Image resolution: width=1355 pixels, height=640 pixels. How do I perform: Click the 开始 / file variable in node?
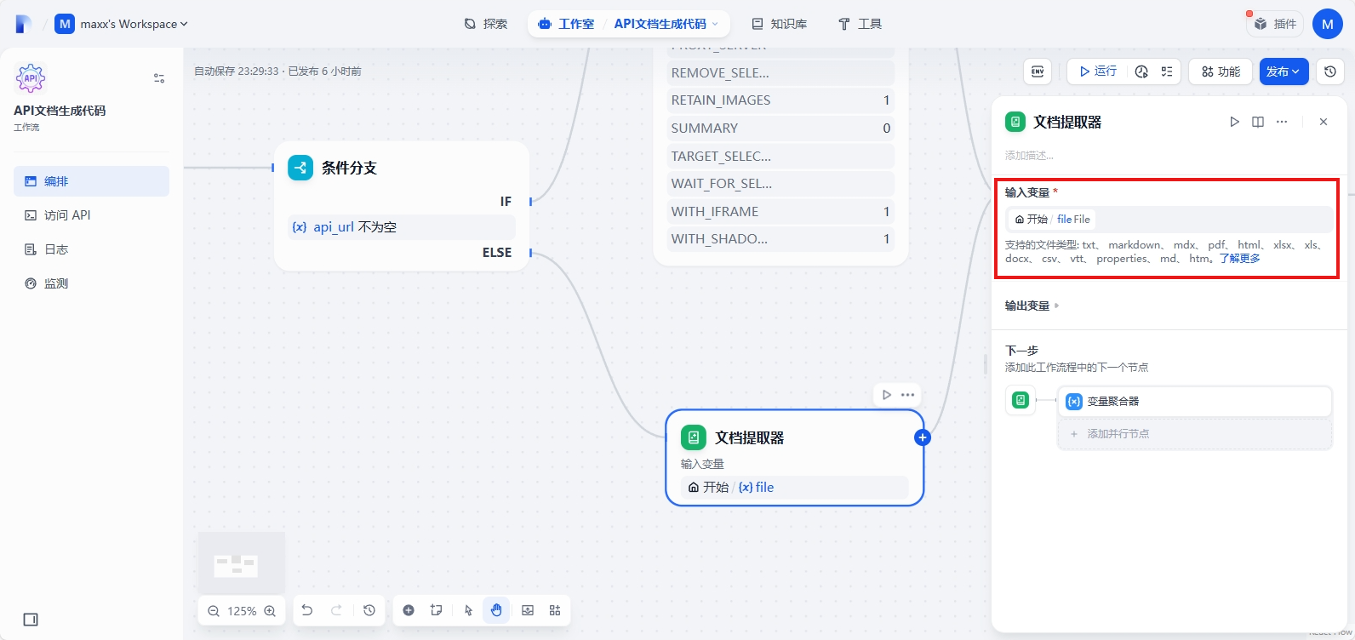[x=794, y=488]
